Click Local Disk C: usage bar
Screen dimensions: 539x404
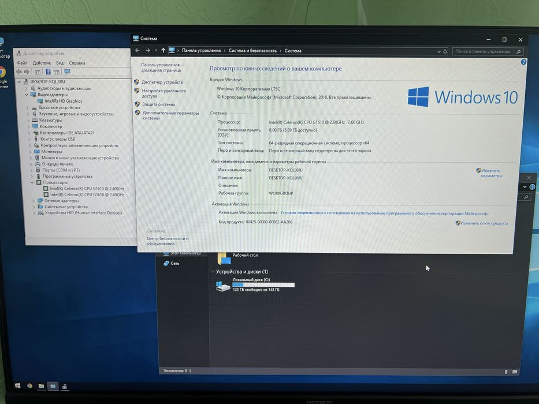click(263, 285)
